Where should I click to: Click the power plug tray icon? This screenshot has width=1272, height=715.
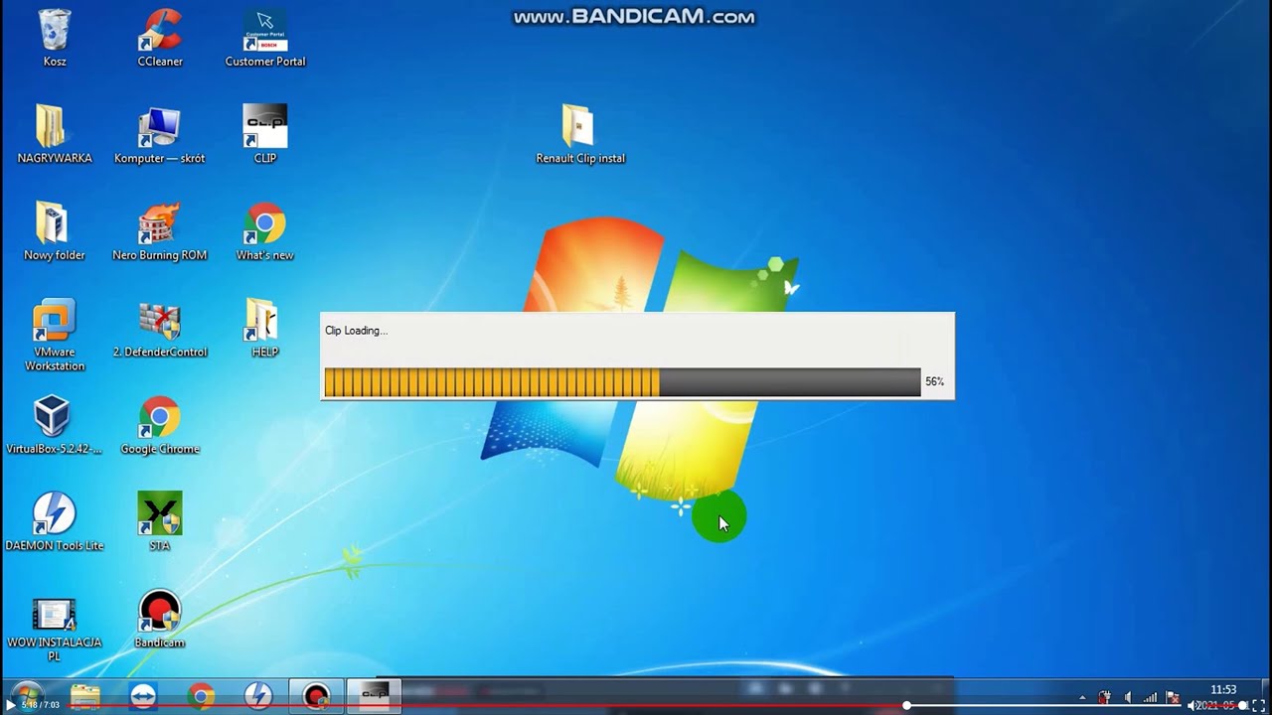click(1104, 697)
